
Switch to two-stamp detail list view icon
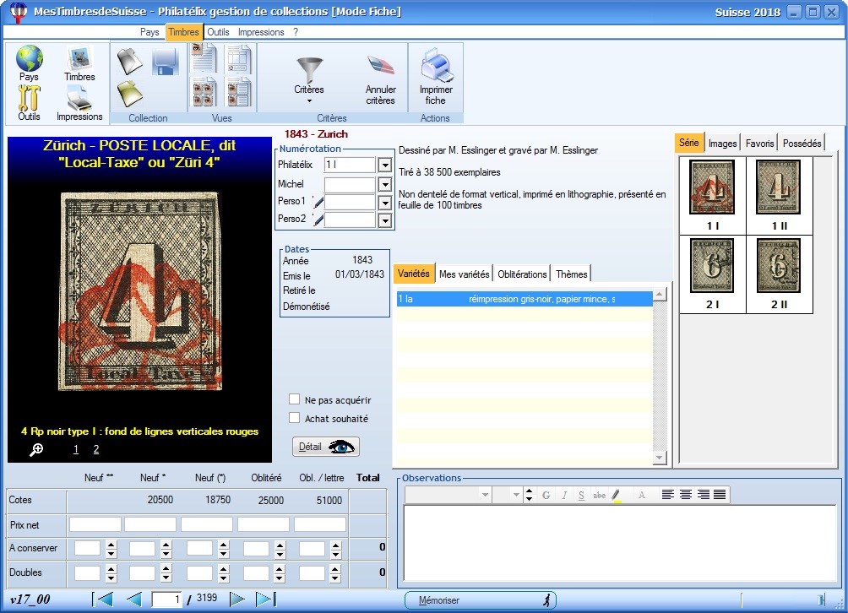click(238, 92)
